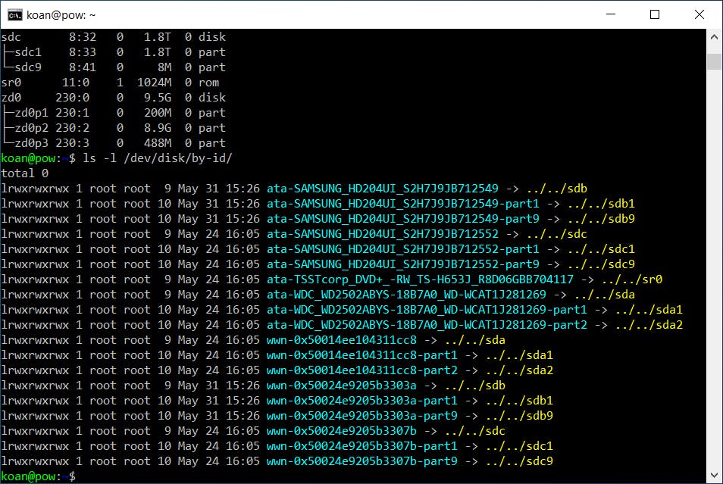Viewport: 723px width, 484px height.
Task: Click ata-WDC_WD2502ABYS-18B7A0_WD-WCAT1J281269-part1 entry
Action: pos(427,310)
